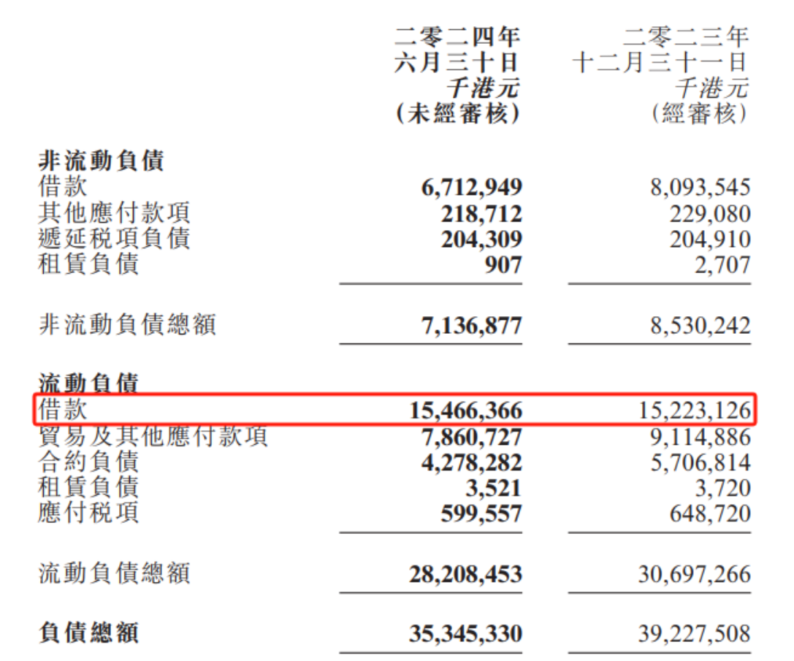
Task: Click the total 8,530,242
Action: tap(701, 326)
